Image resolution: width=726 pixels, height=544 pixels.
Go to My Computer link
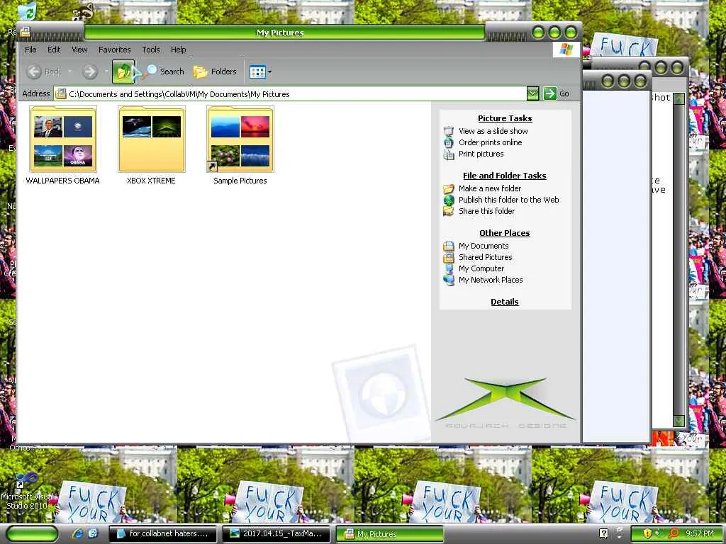pyautogui.click(x=481, y=268)
